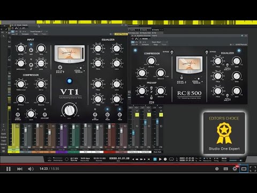The image size is (257, 193).
Task: Click VT1 window Auto Off label
Action: click(14, 34)
